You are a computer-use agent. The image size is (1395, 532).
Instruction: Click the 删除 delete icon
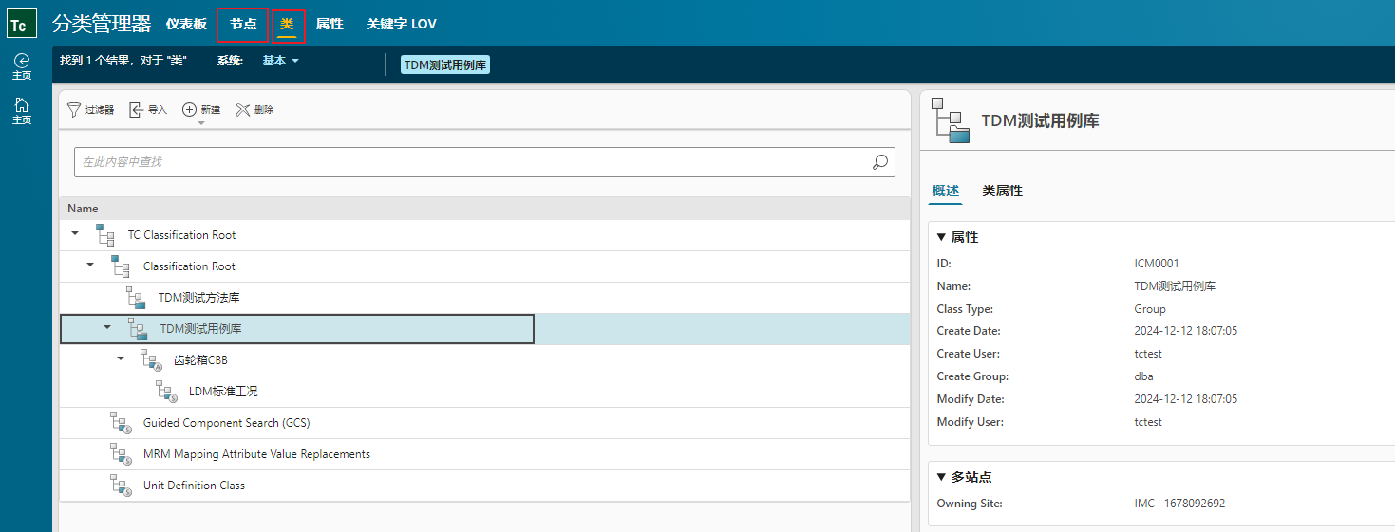243,110
